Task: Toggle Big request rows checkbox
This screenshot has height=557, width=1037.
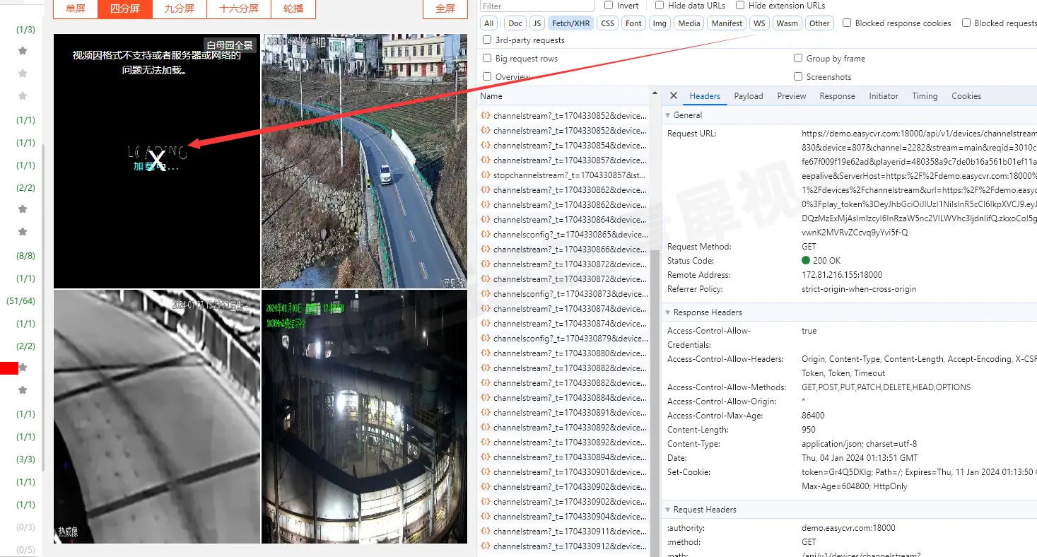Action: tap(487, 59)
